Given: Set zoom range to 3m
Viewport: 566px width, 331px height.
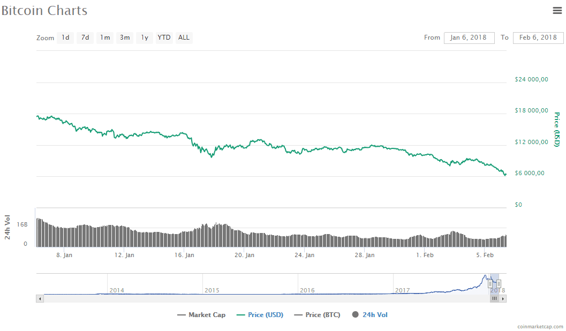Looking at the screenshot, I should point(125,37).
